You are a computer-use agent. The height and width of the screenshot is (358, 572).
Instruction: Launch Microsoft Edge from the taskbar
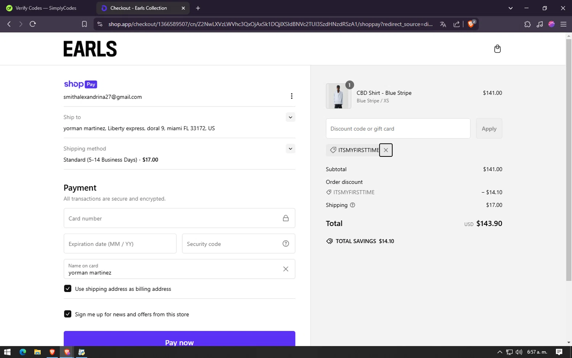22,352
